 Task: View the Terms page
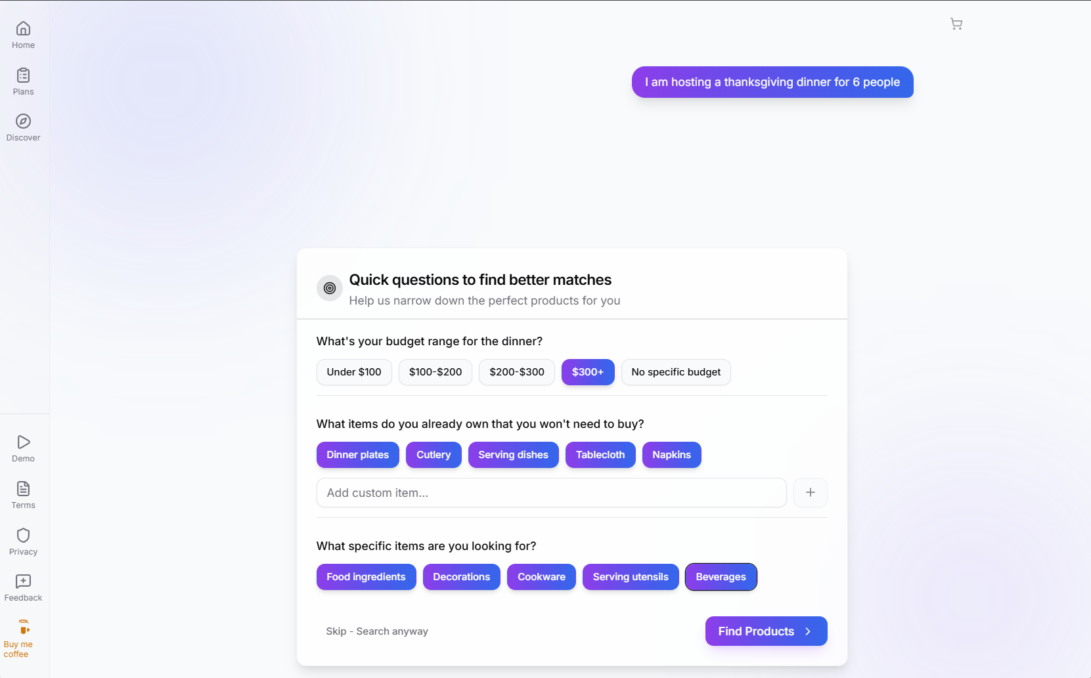[23, 494]
